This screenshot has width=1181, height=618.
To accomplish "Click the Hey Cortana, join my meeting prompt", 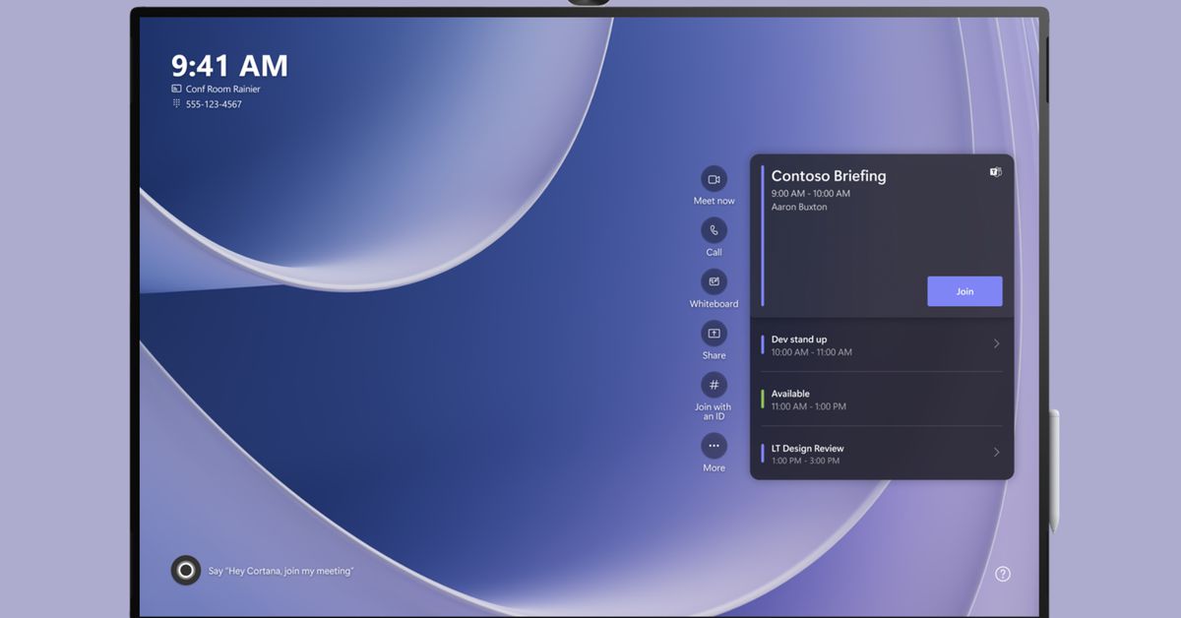I will pyautogui.click(x=280, y=571).
